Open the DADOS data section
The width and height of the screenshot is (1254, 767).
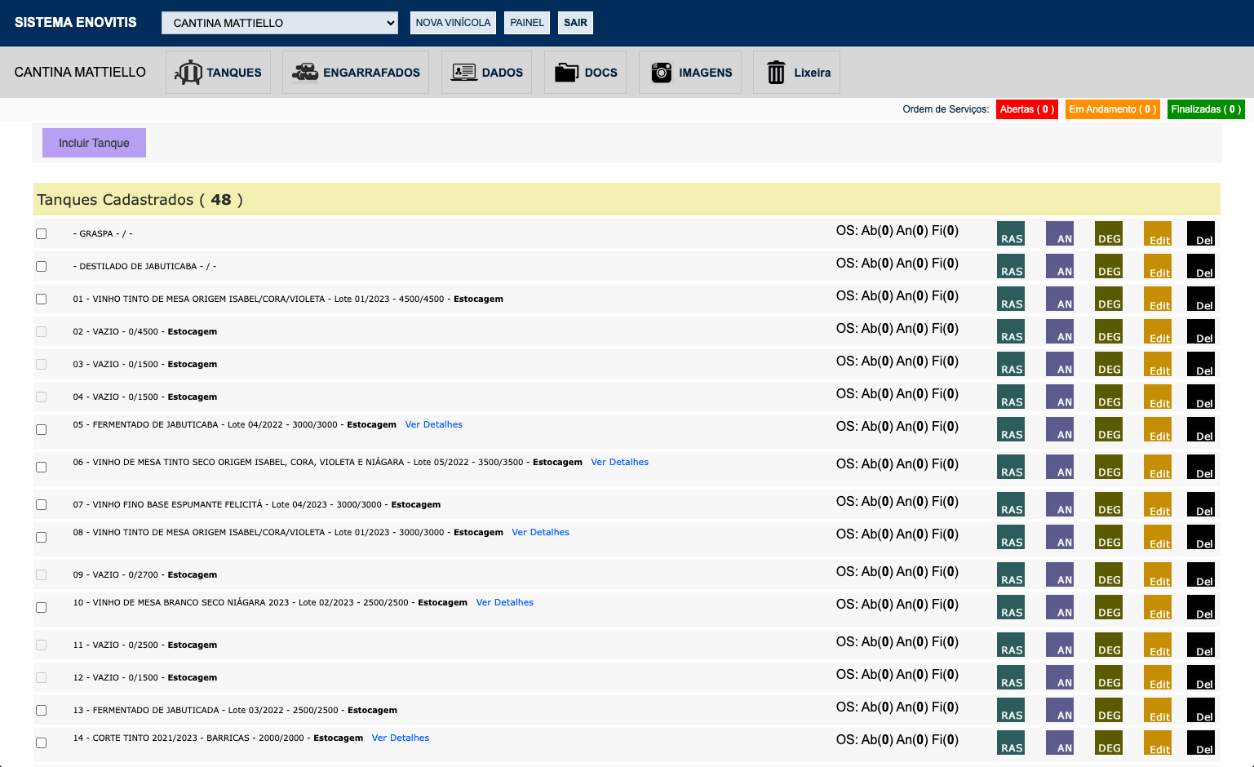486,73
